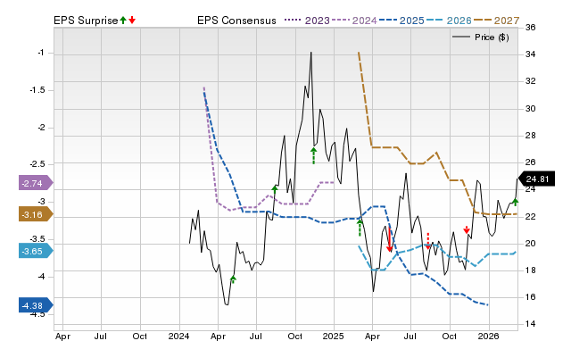Click the -2.5 label on EPS axis
571x341 pixels.
[x=37, y=164]
